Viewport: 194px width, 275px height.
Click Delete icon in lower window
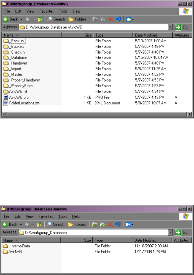click(110, 224)
